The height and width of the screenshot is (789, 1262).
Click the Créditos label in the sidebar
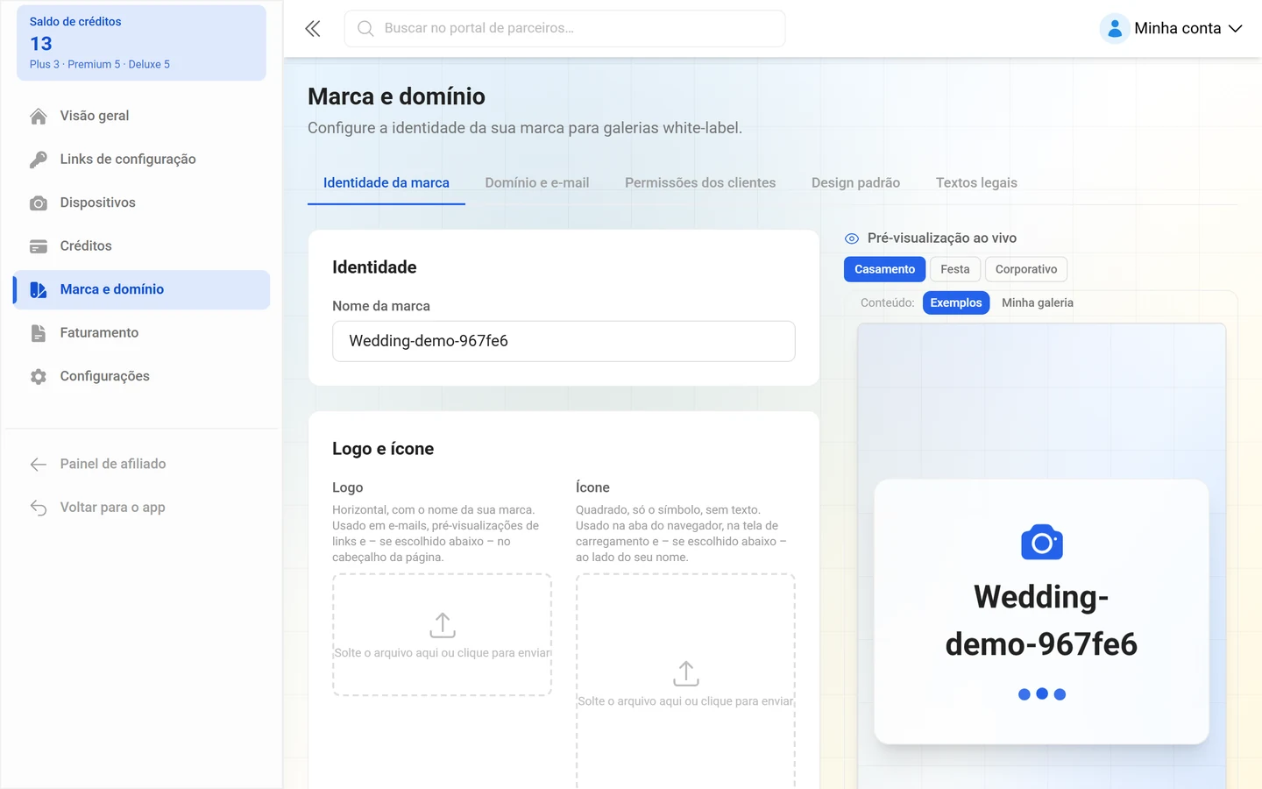tap(86, 246)
